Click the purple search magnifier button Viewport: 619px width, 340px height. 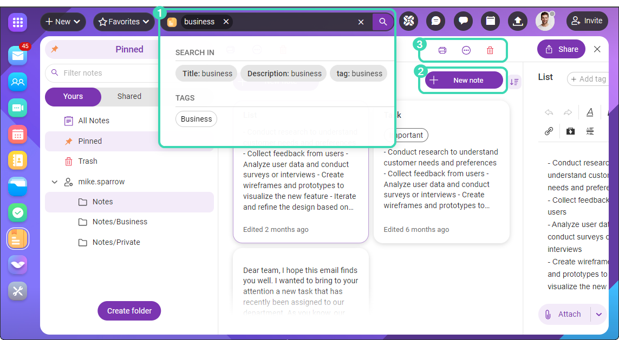383,22
